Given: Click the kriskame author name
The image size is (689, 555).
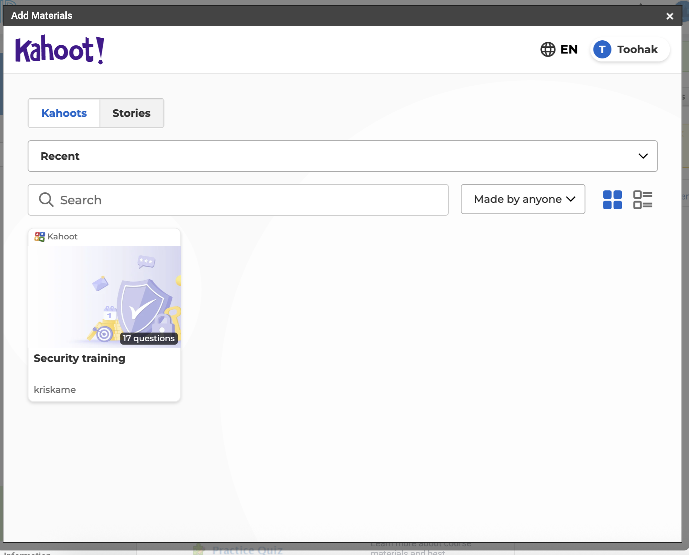Looking at the screenshot, I should [x=55, y=389].
